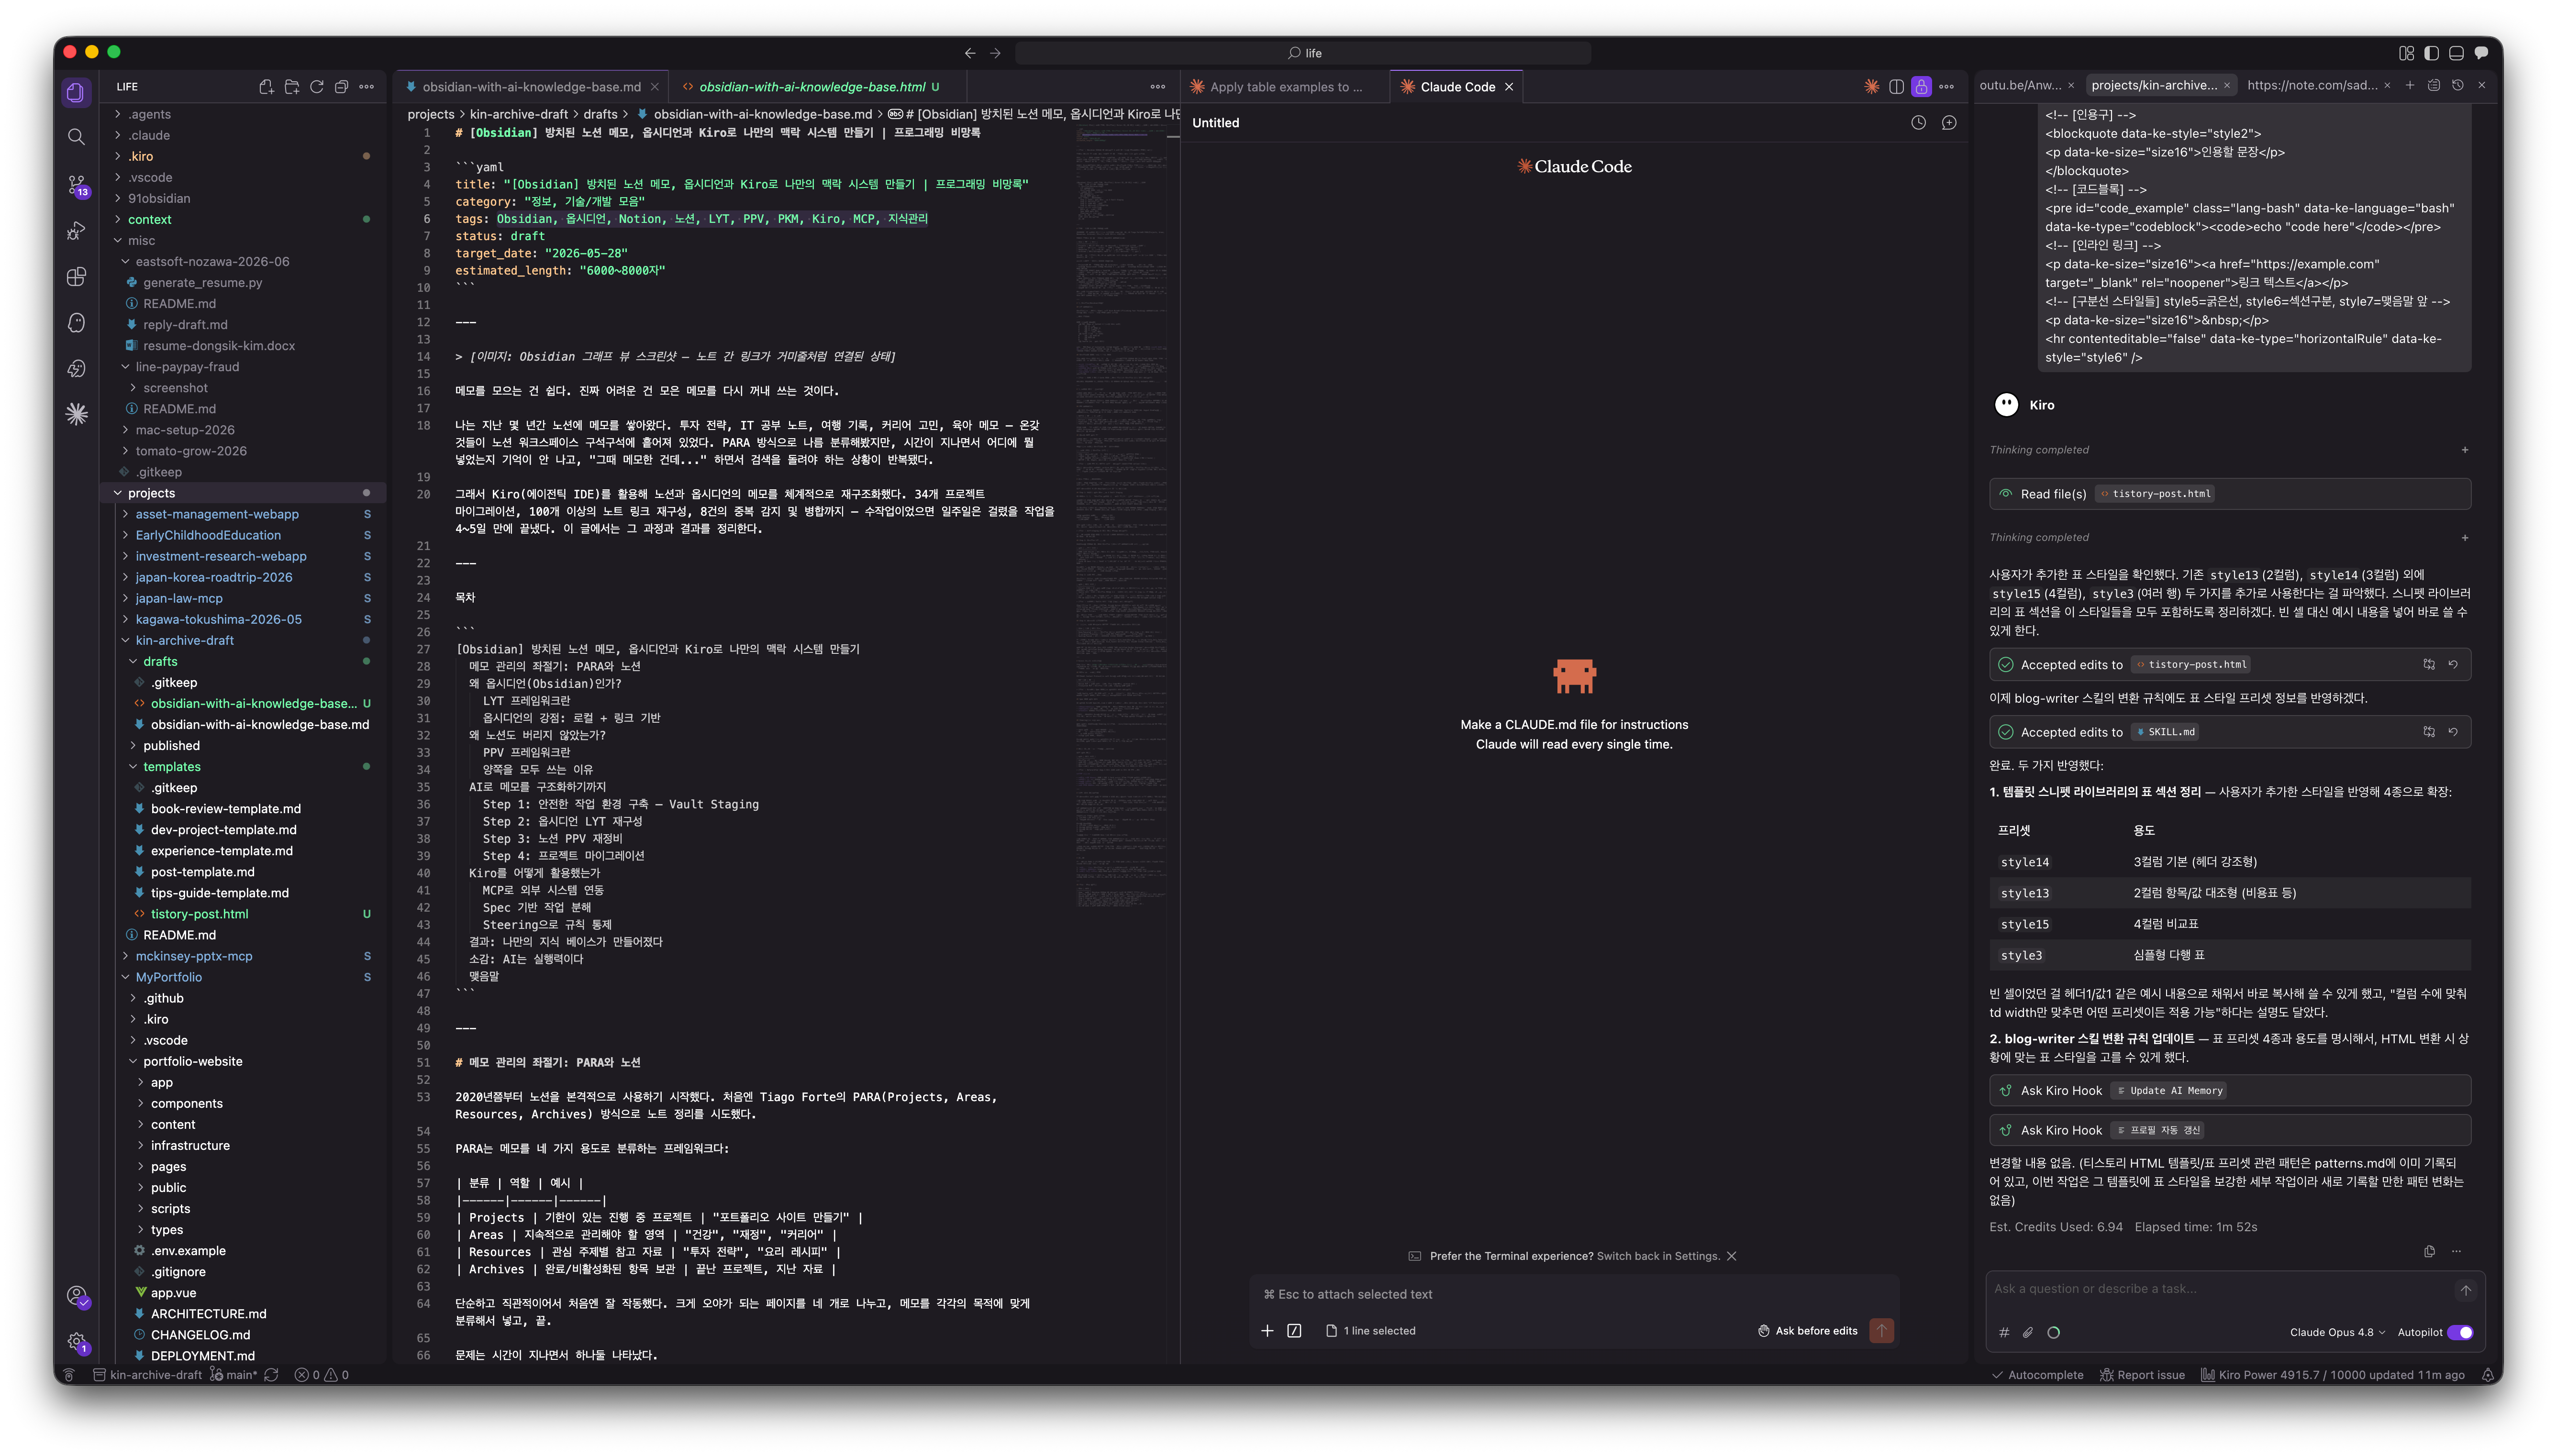
Task: Collapse the kin-archive-draft folder
Action: point(244,640)
